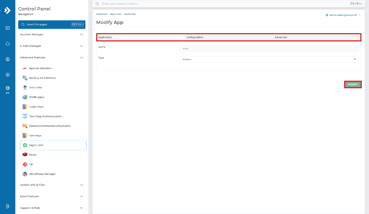Expand the Account Manager section
This screenshot has height=214, width=369.
(52, 35)
